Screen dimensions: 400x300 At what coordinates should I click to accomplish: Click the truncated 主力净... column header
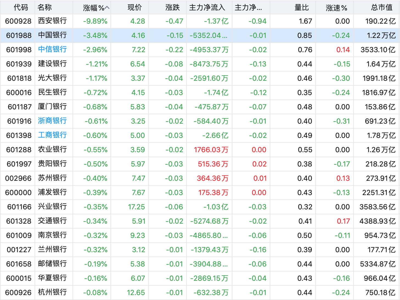coord(248,7)
